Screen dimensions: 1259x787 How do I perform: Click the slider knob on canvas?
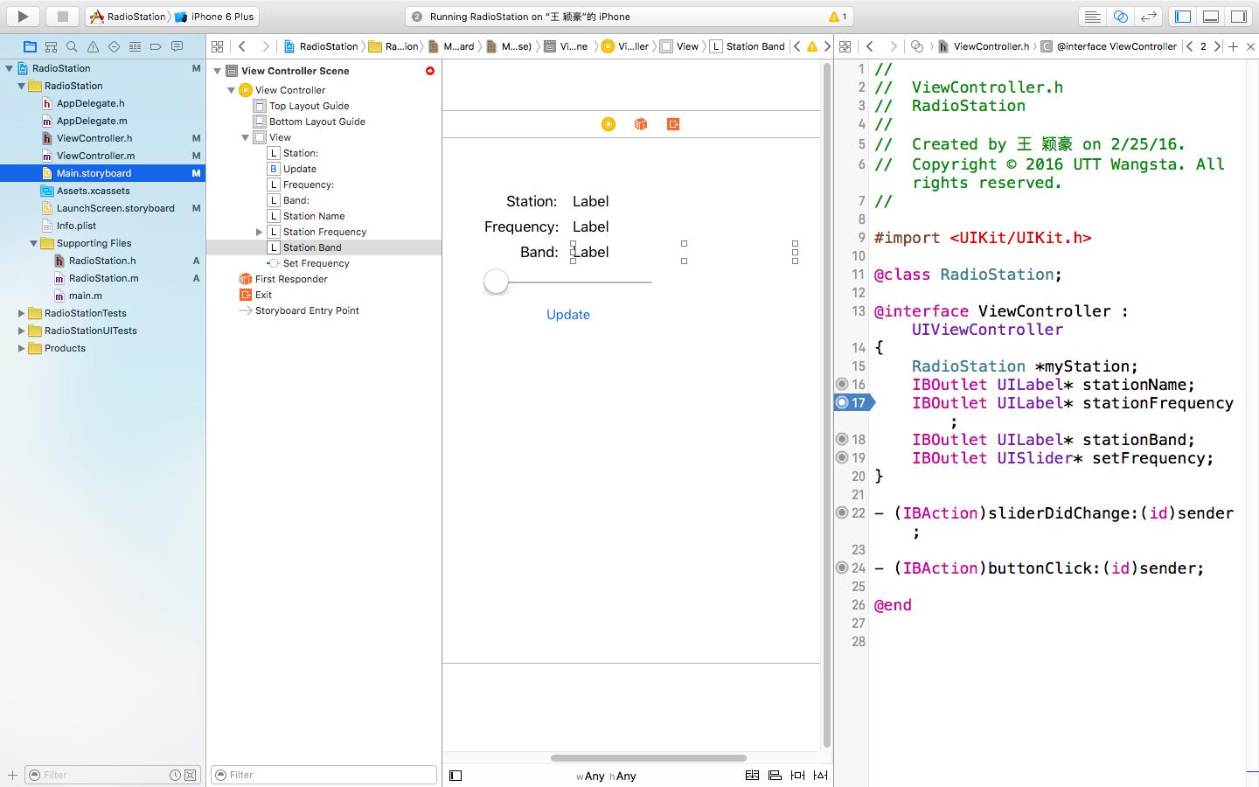[496, 282]
